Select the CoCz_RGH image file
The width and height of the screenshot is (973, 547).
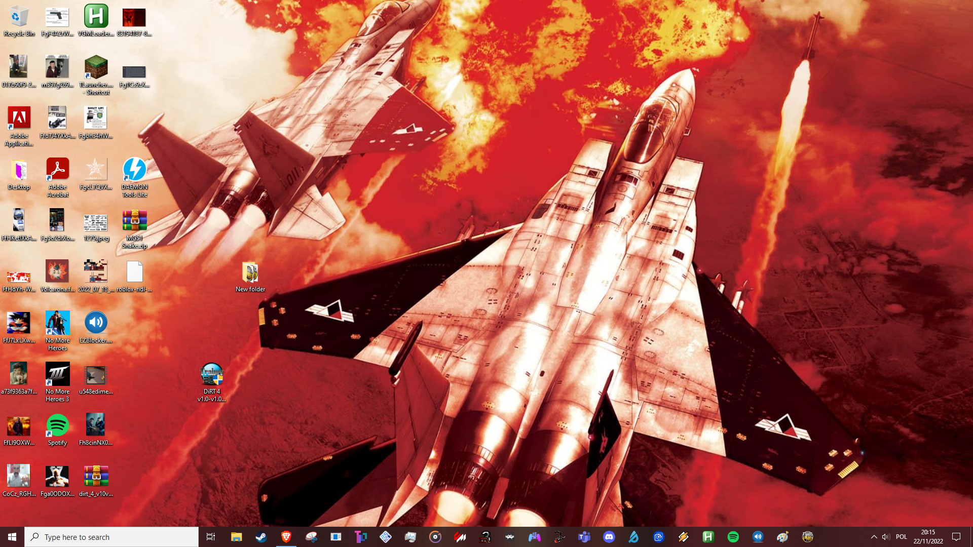pyautogui.click(x=19, y=481)
